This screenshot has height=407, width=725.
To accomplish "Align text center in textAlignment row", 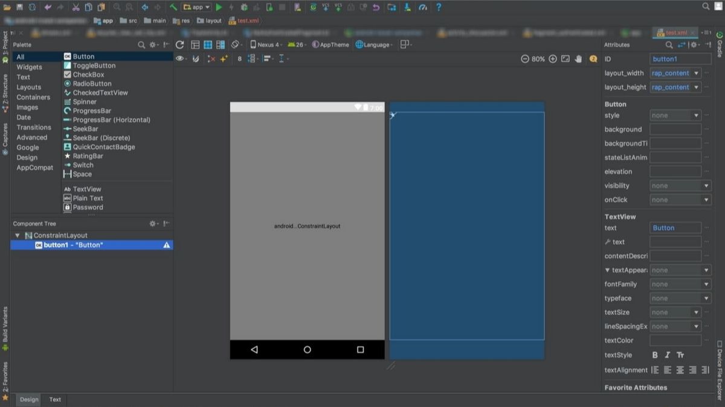I will (x=680, y=370).
